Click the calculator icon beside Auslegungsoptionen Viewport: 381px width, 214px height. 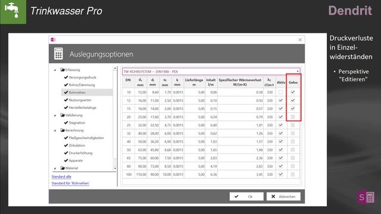point(58,53)
